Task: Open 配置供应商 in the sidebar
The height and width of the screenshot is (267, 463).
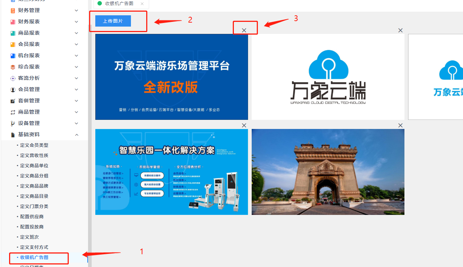Action: [x=32, y=217]
